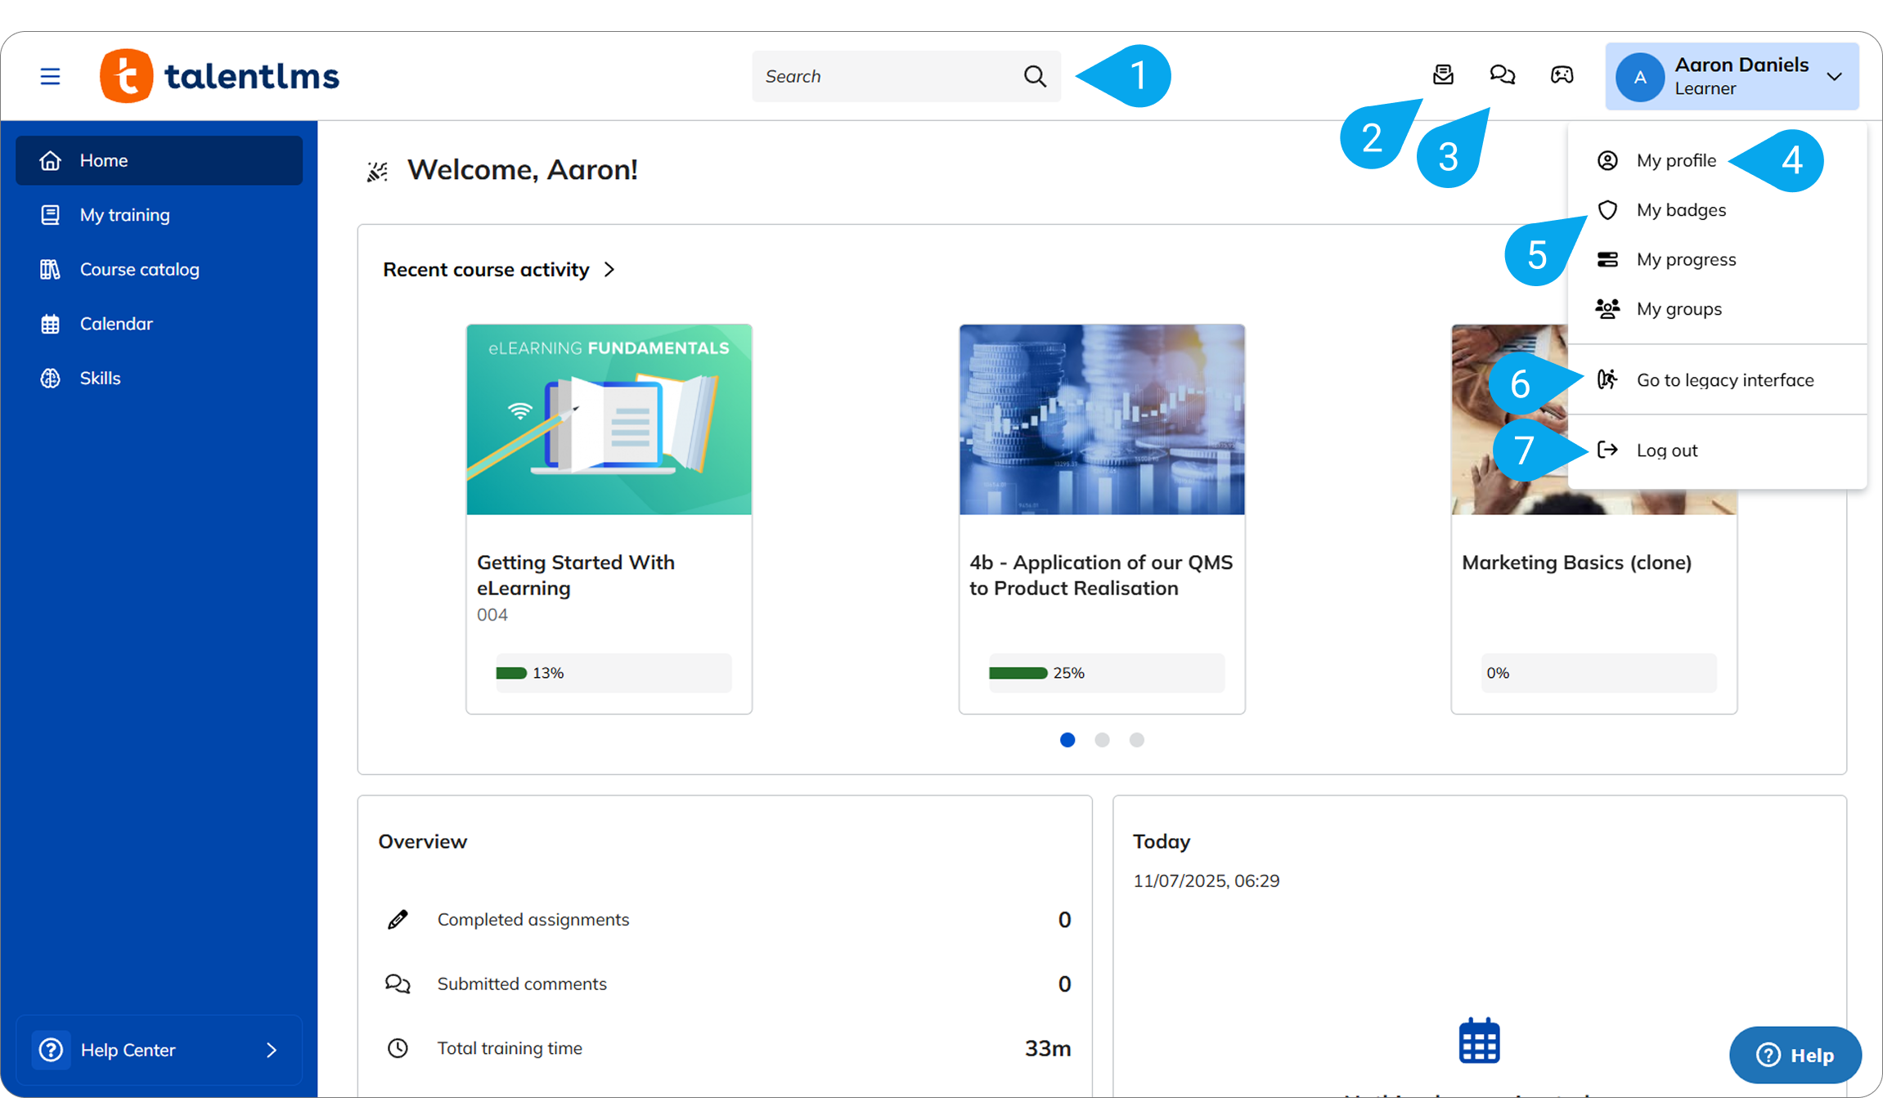This screenshot has width=1883, height=1098.
Task: Select the first carousel page dot
Action: [1067, 740]
